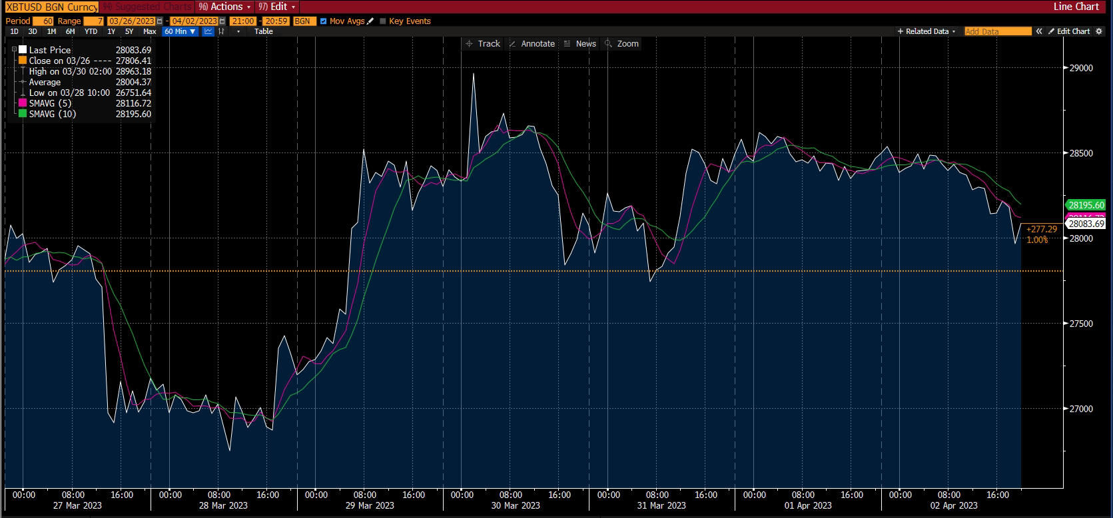Switch to the Table view
This screenshot has height=518, width=1113.
pos(264,31)
